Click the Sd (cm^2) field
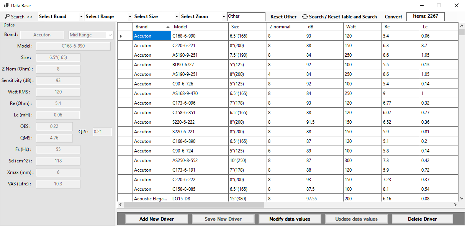 click(x=58, y=161)
